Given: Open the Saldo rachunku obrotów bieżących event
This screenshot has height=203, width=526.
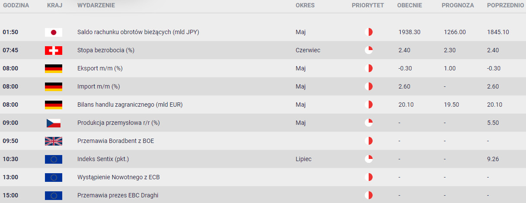Looking at the screenshot, I should (x=138, y=32).
